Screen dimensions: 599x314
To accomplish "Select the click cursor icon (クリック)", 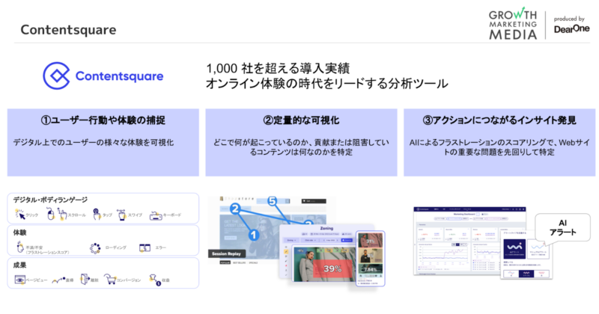I will (x=20, y=215).
